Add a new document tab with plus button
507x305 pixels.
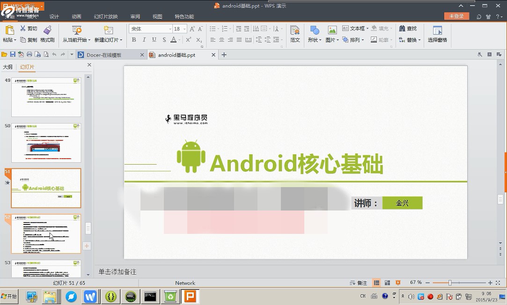(x=224, y=55)
